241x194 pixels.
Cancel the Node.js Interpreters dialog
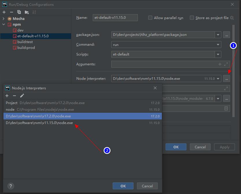coord(147,186)
